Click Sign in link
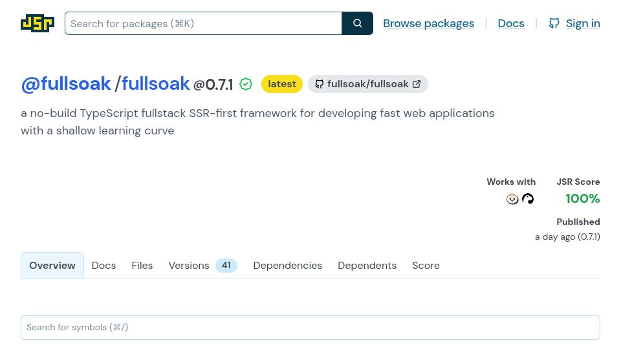The height and width of the screenshot is (349, 621). tap(583, 23)
